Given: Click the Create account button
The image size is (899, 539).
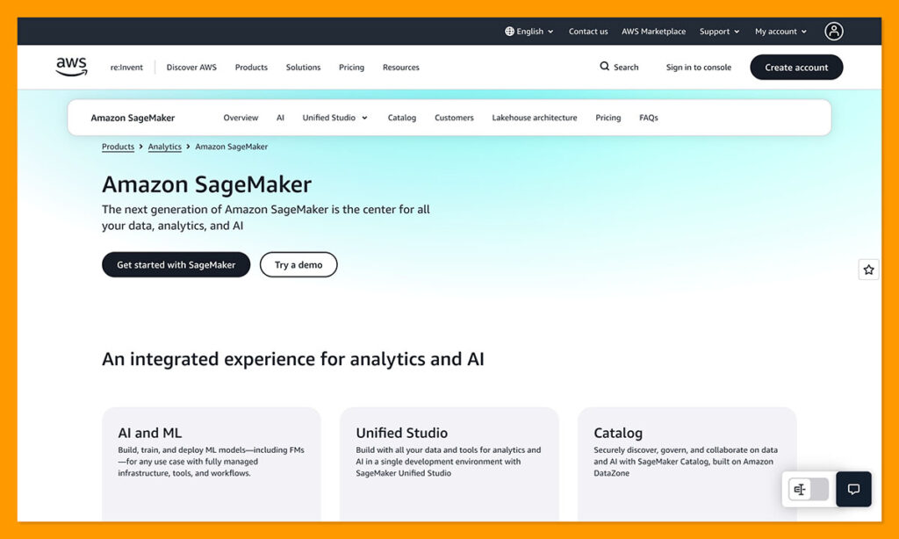Looking at the screenshot, I should point(796,67).
